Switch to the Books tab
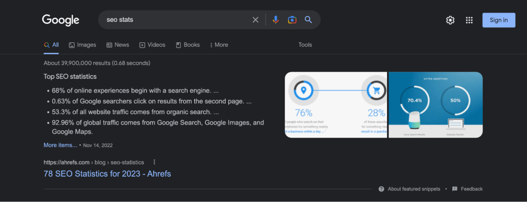527x202 pixels. (x=188, y=45)
